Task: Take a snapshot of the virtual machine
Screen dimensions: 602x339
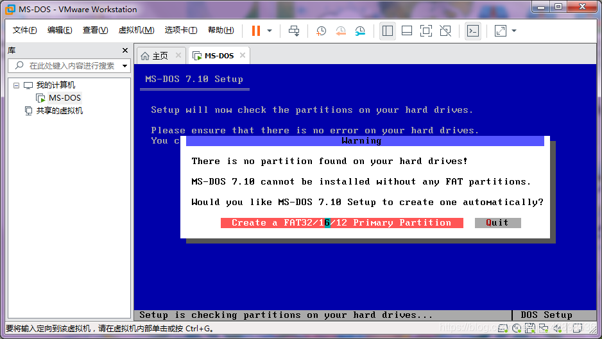Action: [321, 31]
